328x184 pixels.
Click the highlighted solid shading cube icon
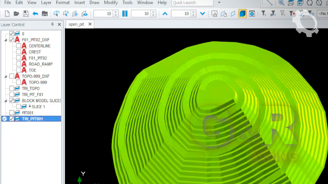(242, 14)
